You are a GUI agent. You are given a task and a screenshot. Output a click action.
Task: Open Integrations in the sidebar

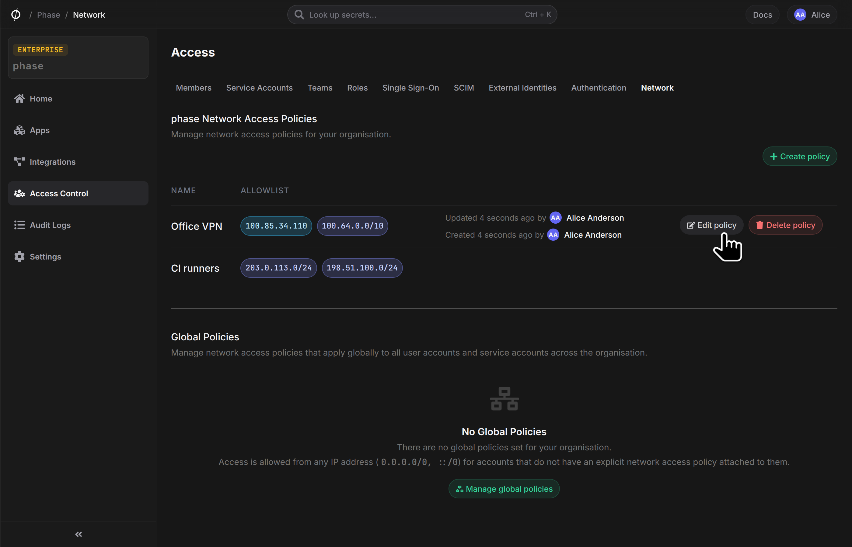78,162
